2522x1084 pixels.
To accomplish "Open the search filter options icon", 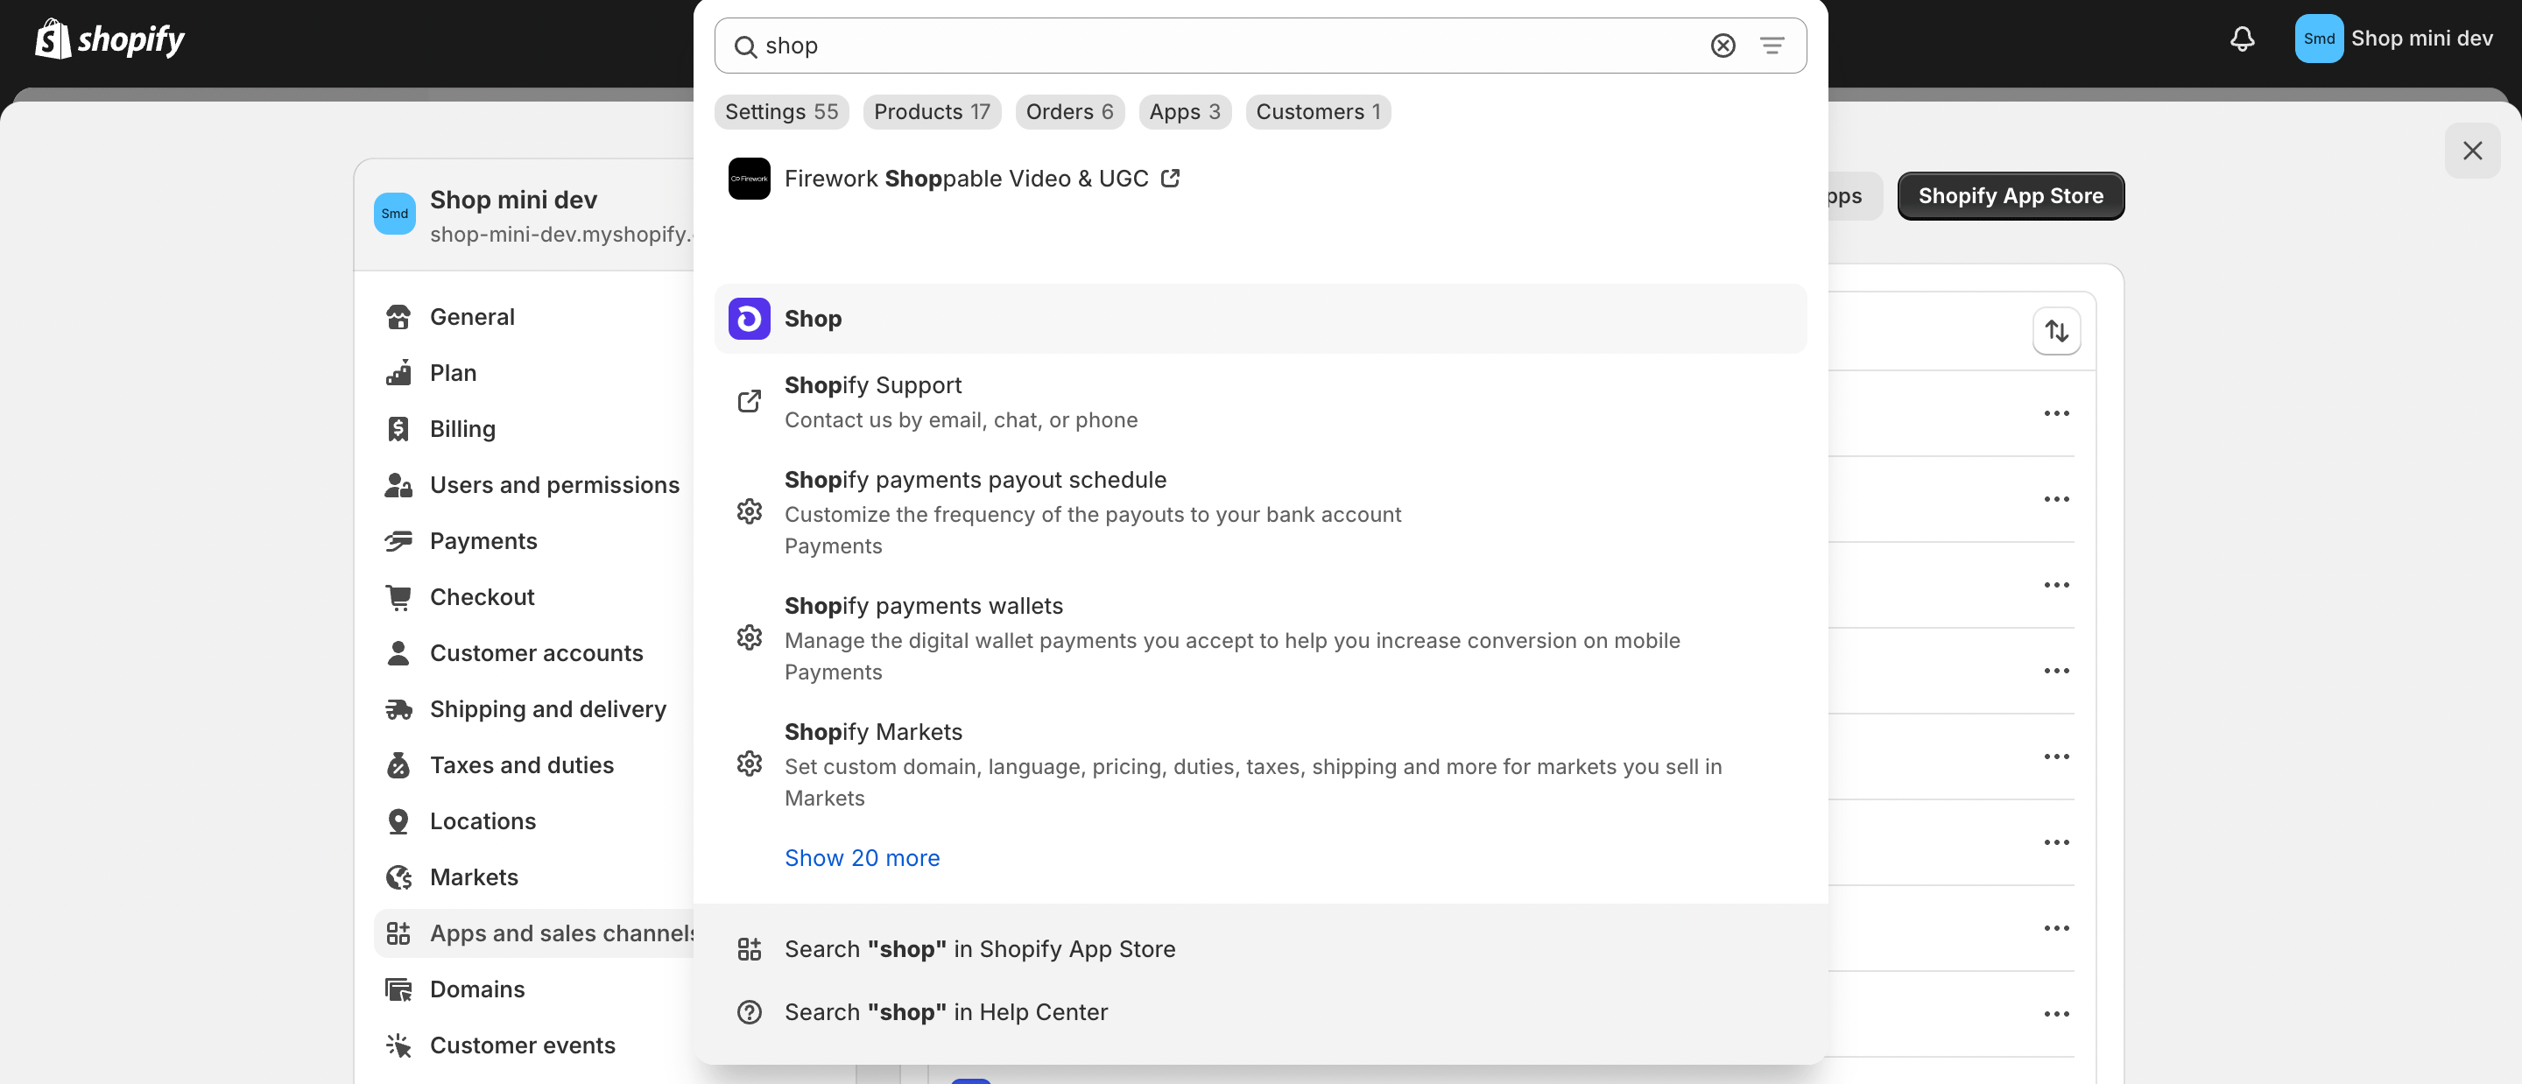I will click(1771, 46).
